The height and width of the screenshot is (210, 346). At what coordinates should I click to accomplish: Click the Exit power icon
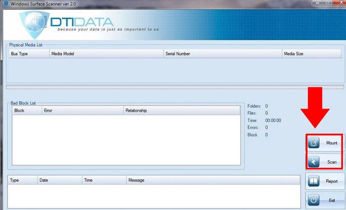313,200
